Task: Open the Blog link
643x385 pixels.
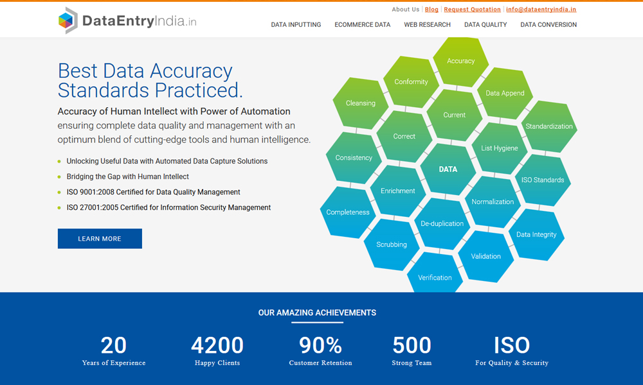Action: pyautogui.click(x=431, y=10)
